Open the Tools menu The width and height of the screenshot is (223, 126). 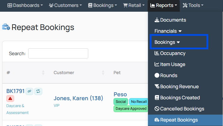pyautogui.click(x=193, y=5)
